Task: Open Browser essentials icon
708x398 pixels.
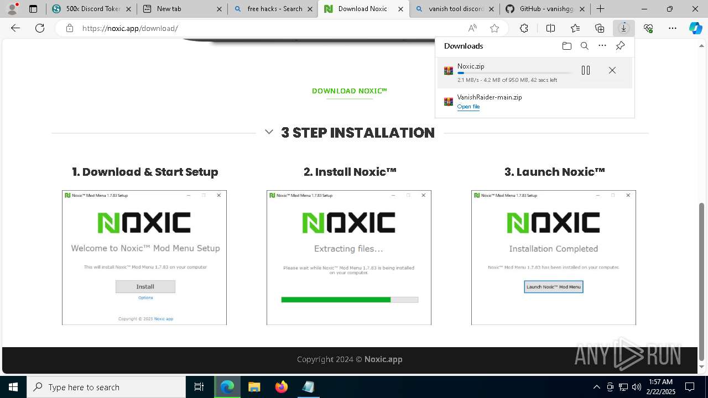Action: 648,28
